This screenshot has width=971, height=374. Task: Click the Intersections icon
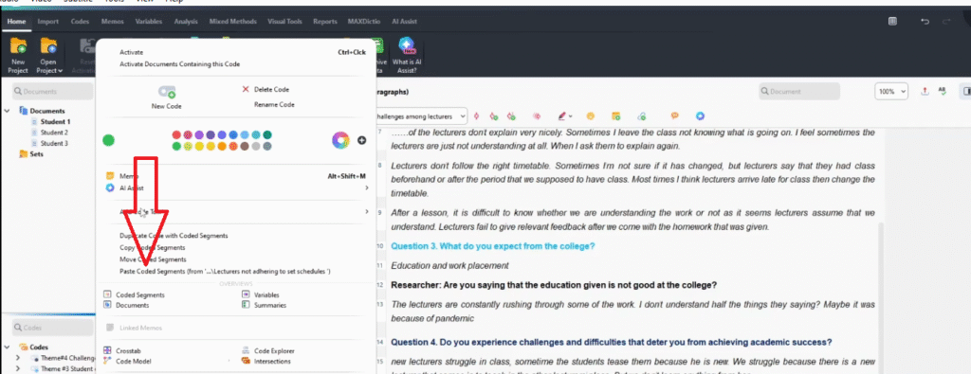click(x=246, y=361)
